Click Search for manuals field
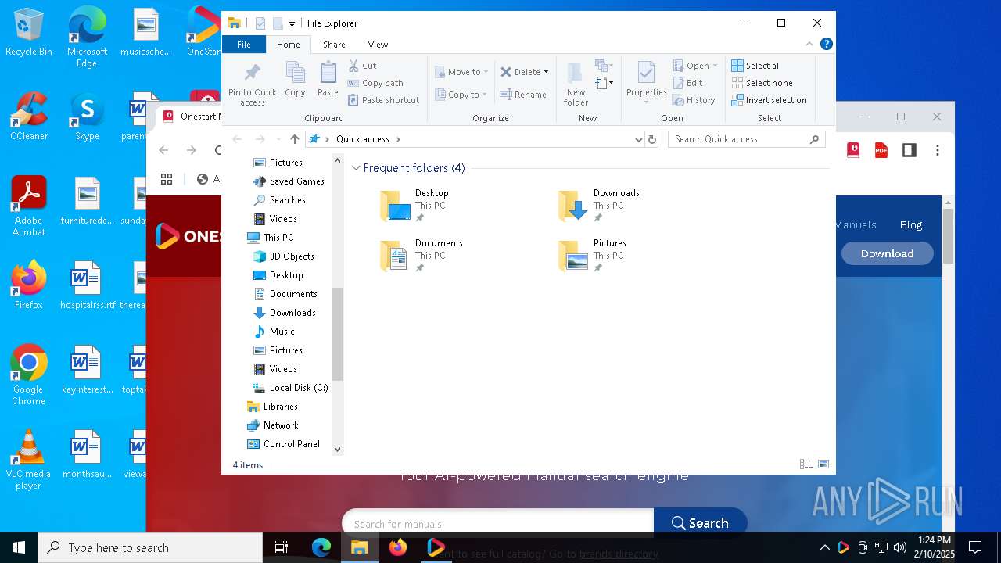 (x=497, y=523)
